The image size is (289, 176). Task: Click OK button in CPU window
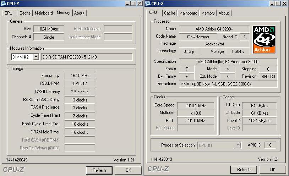point(273,170)
